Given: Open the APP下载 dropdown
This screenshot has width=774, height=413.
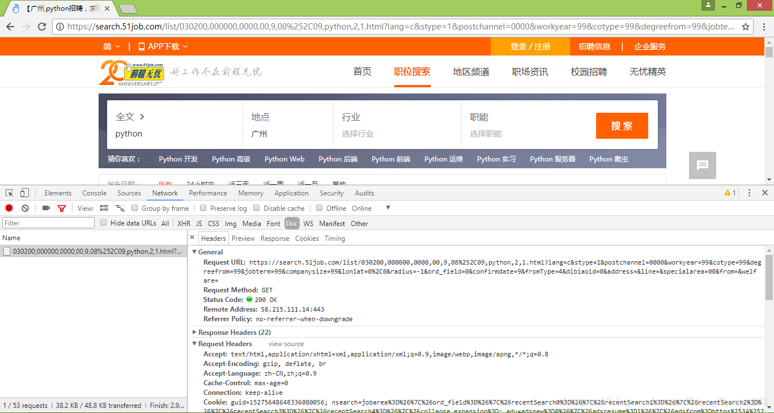Looking at the screenshot, I should (163, 46).
